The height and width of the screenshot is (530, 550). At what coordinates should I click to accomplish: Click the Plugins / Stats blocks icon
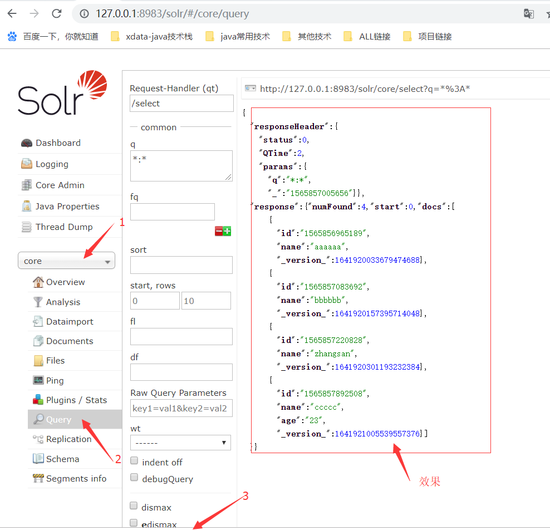[x=38, y=400]
